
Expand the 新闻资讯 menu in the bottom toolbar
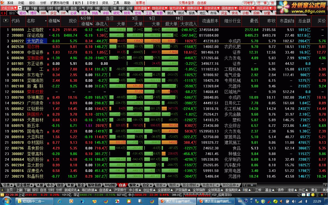72,190
